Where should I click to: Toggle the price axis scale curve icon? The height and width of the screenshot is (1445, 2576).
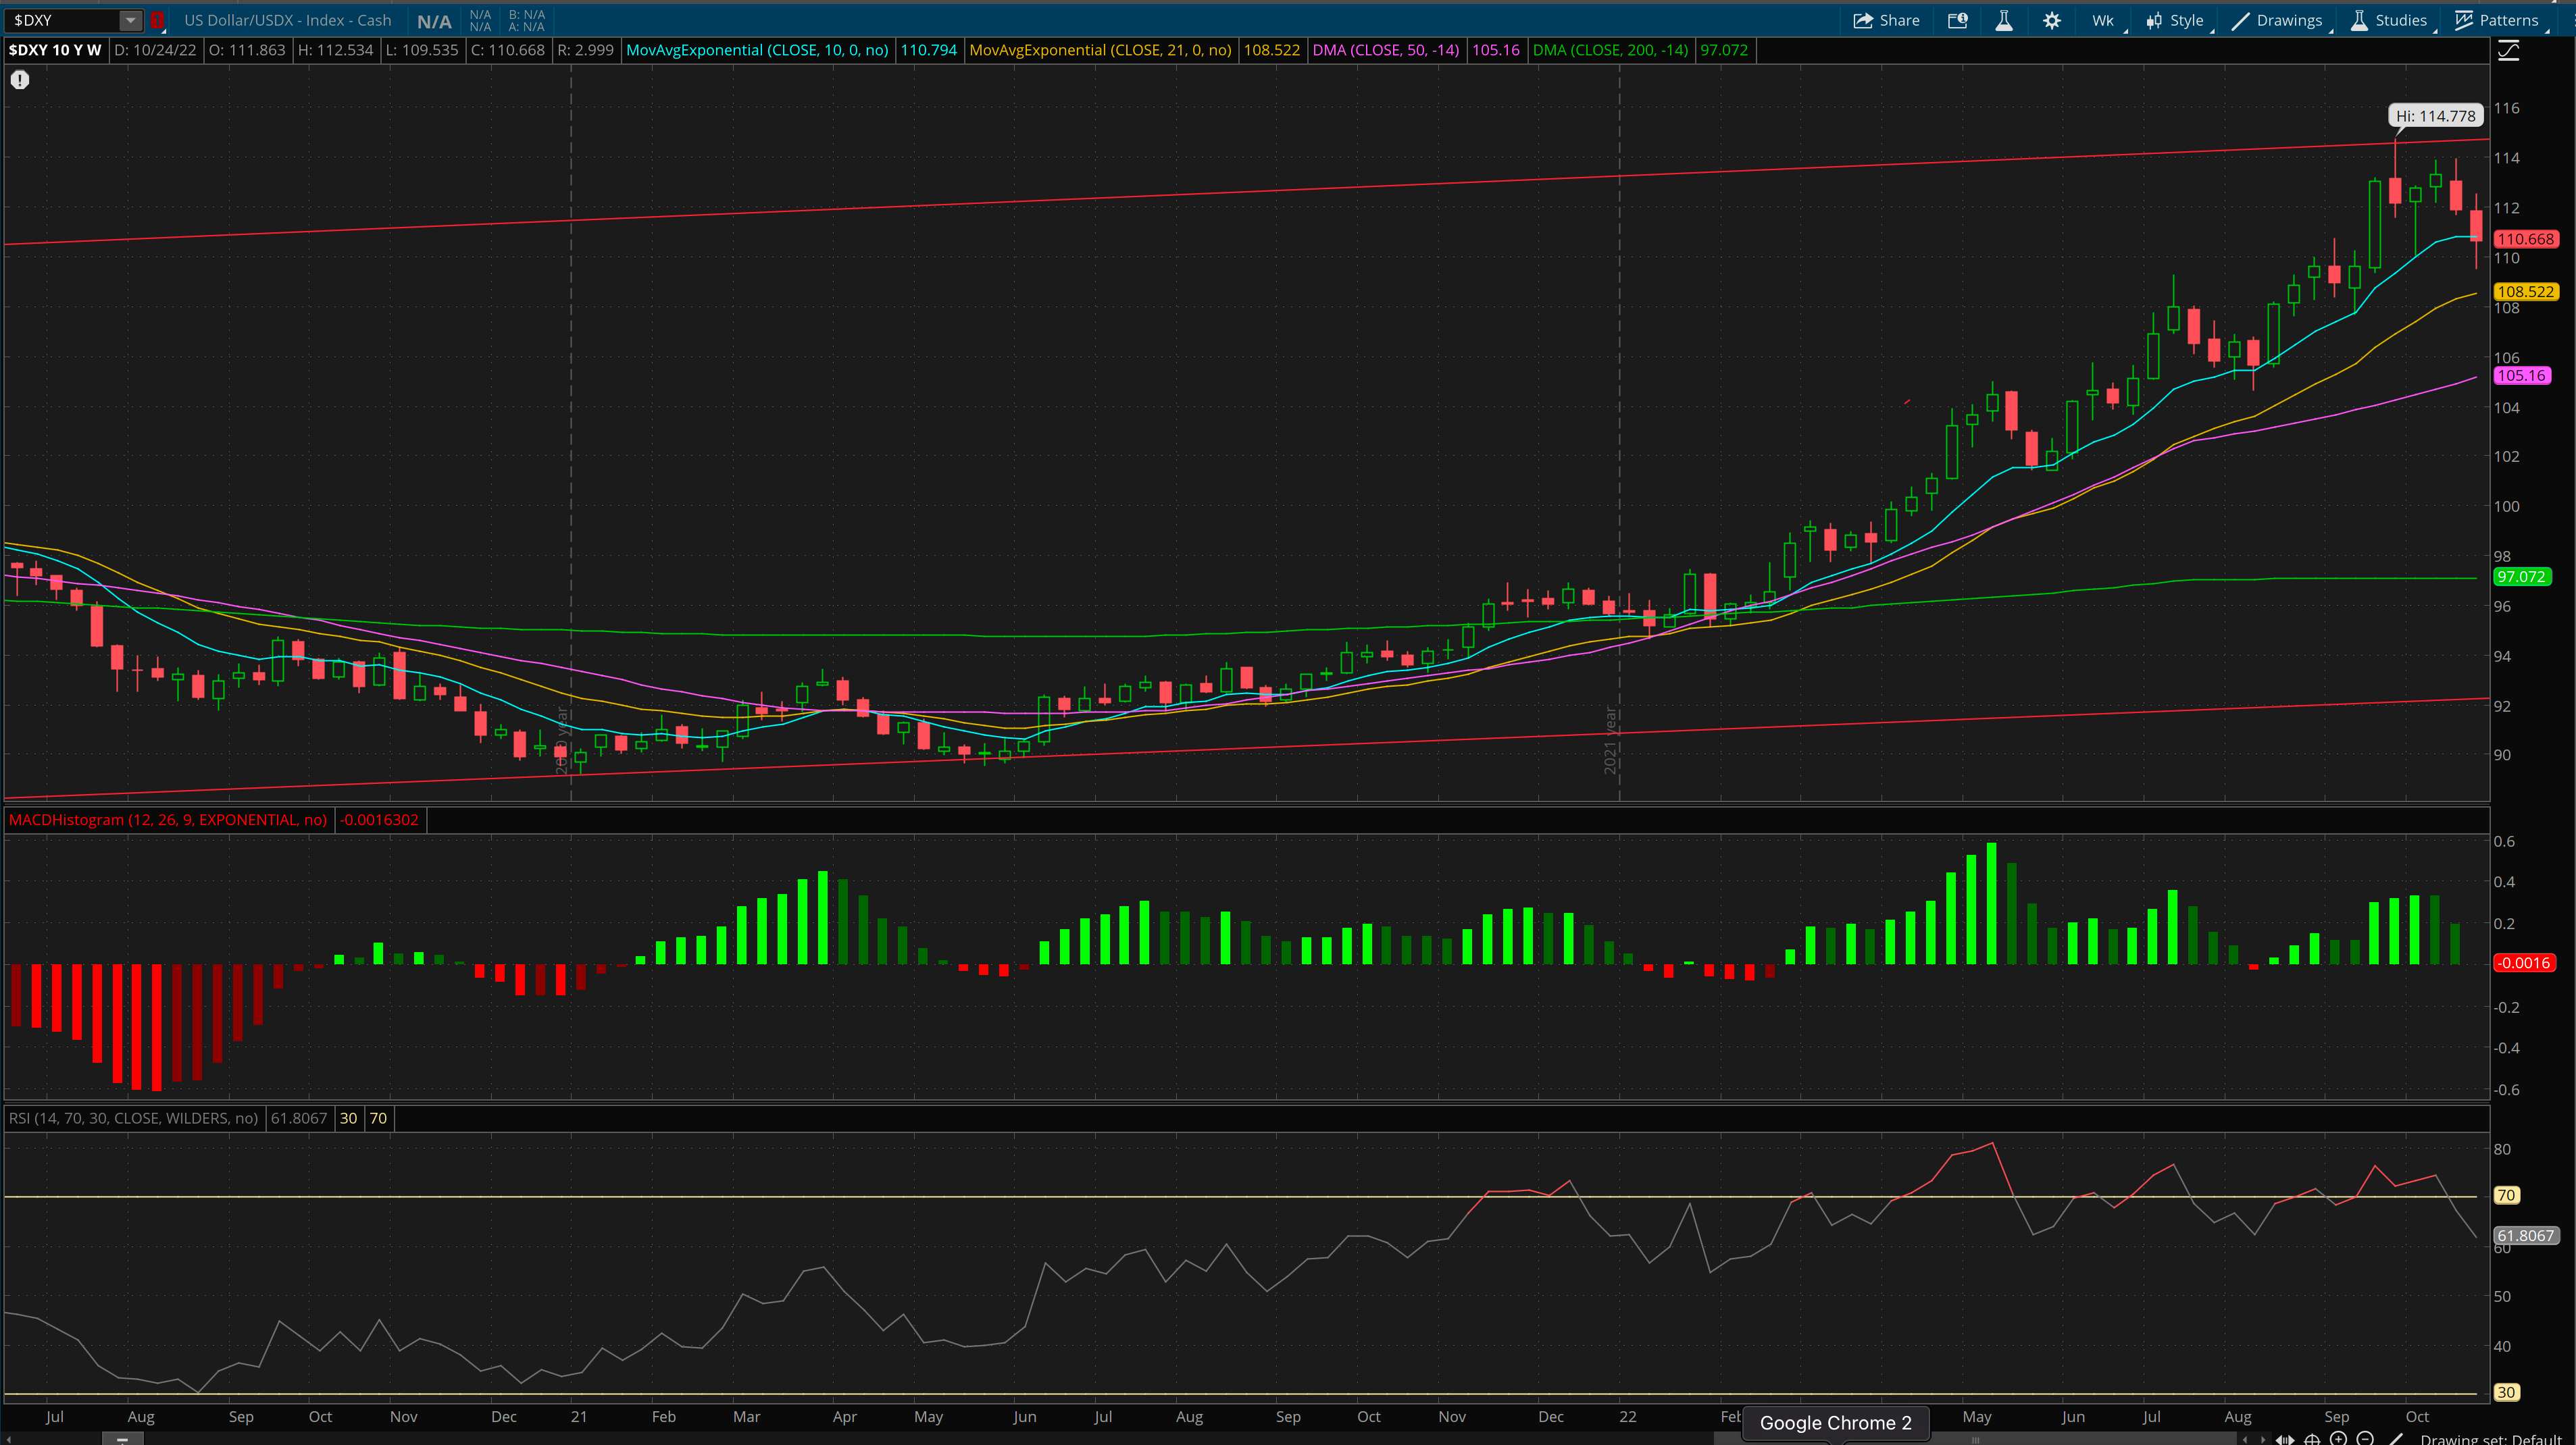2508,51
